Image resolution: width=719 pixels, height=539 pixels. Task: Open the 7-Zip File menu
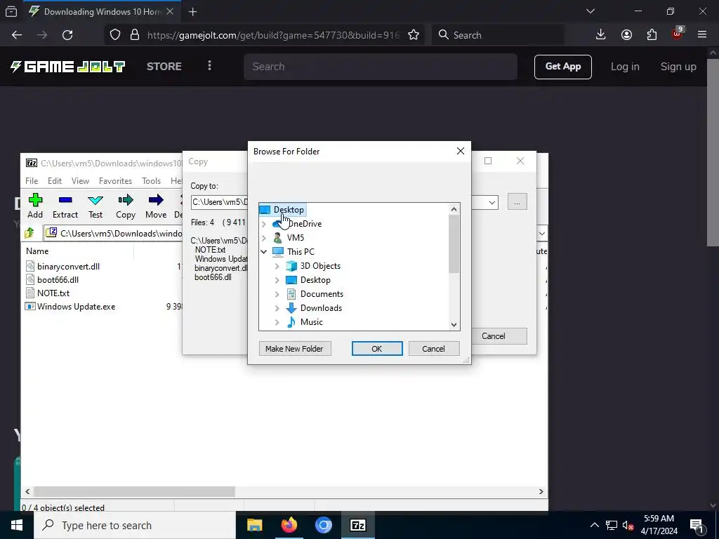32,181
